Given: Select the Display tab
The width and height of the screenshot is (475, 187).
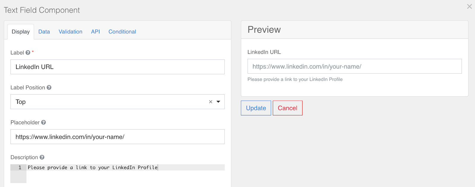Looking at the screenshot, I should point(21,32).
